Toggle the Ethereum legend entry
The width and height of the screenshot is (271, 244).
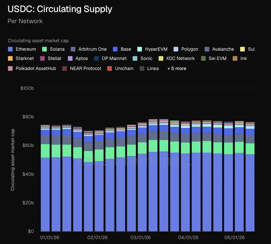tap(22, 49)
